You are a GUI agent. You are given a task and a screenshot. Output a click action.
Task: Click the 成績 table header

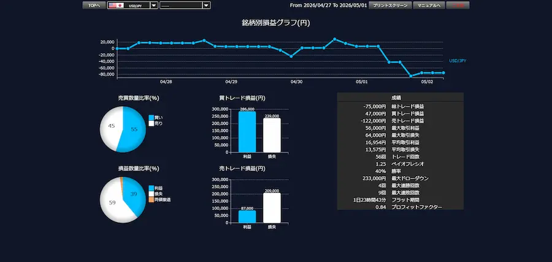[x=396, y=97]
